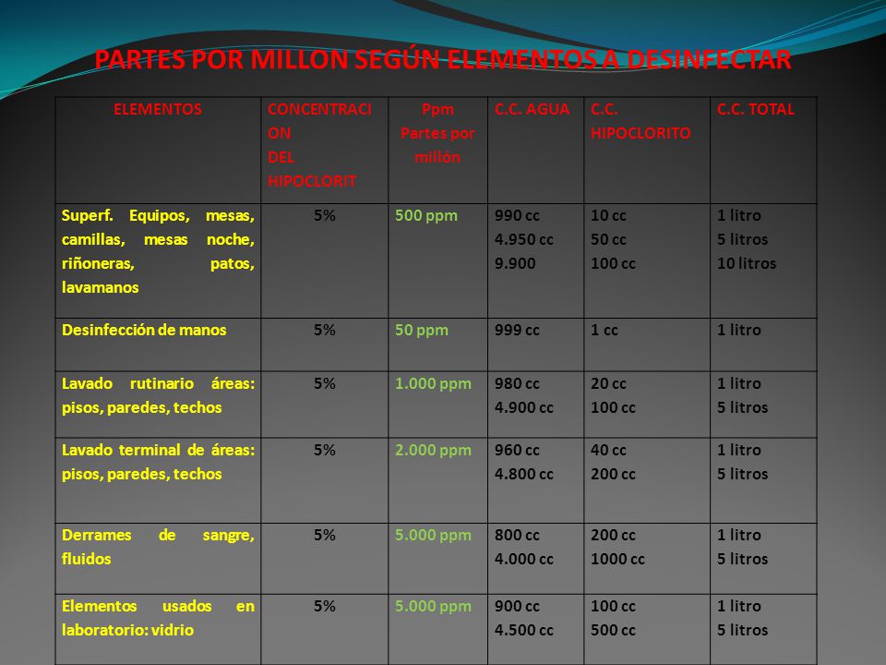
Task: Click the "4.800 cc" water amount
Action: (524, 475)
